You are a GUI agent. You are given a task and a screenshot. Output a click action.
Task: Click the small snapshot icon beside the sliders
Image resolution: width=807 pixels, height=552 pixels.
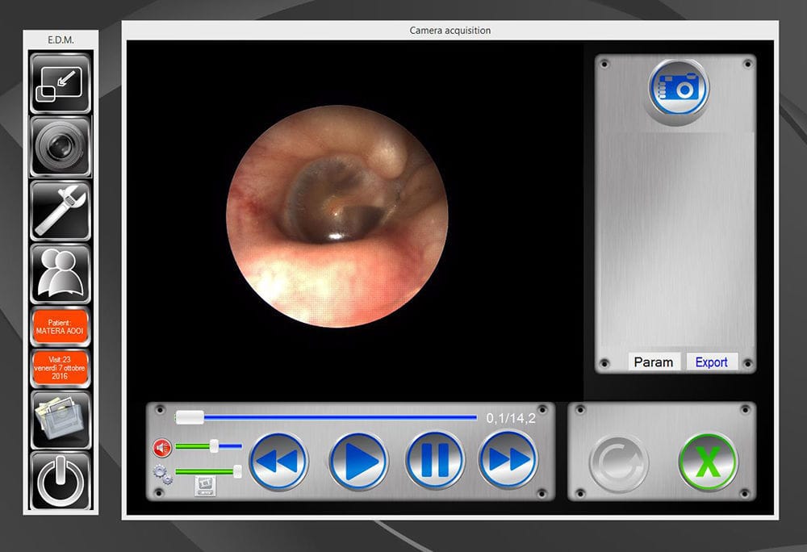pos(204,486)
